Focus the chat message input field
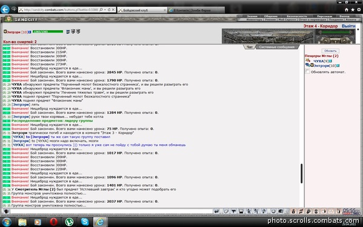 point(111,211)
